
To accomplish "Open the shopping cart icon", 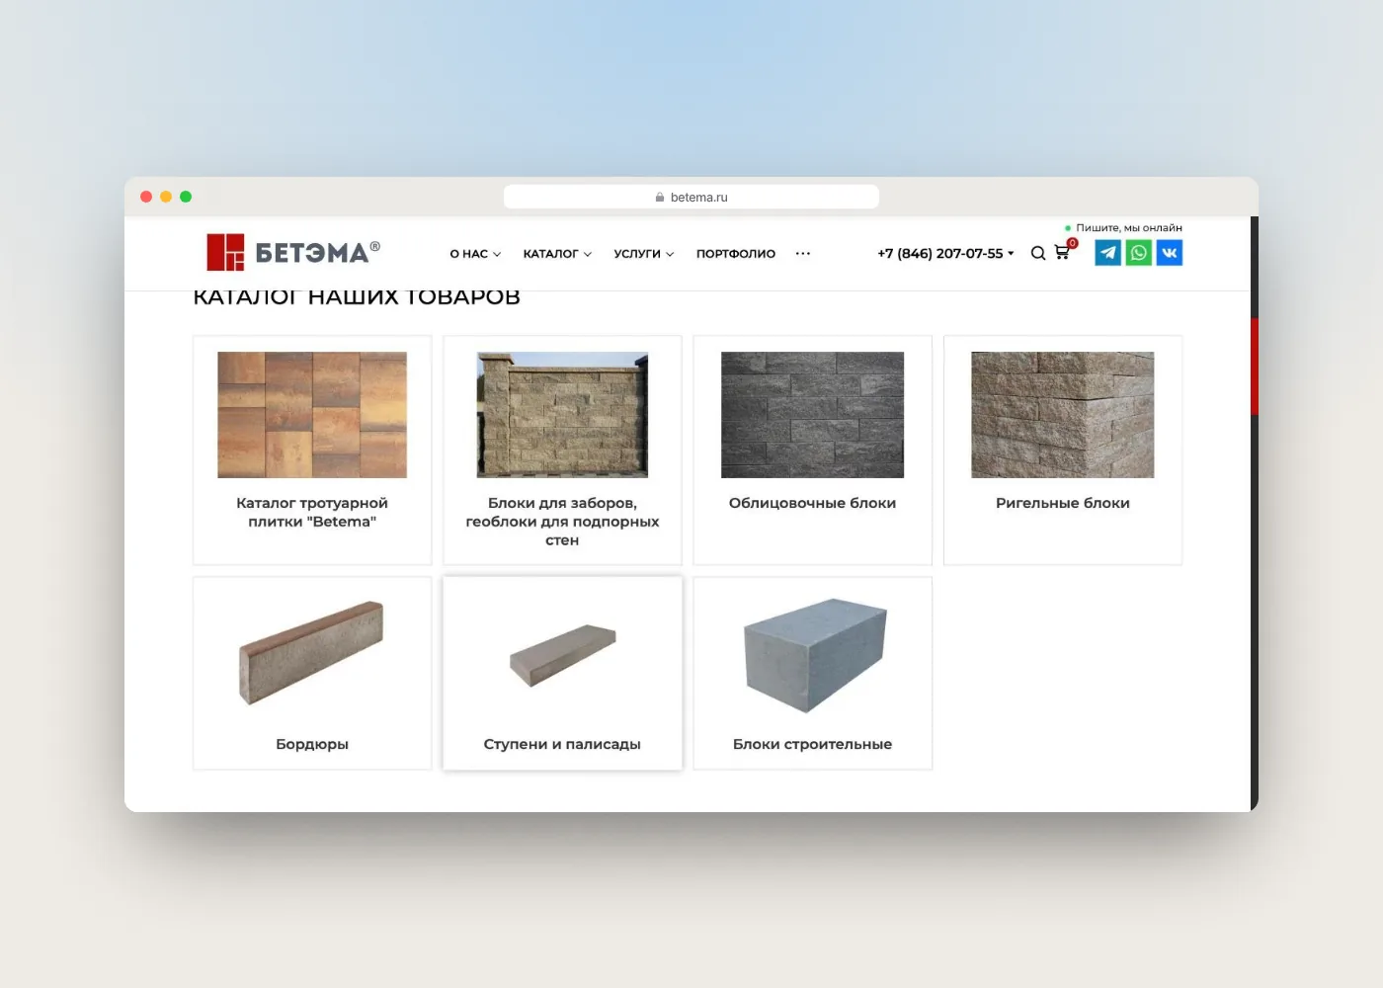I will pos(1063,252).
